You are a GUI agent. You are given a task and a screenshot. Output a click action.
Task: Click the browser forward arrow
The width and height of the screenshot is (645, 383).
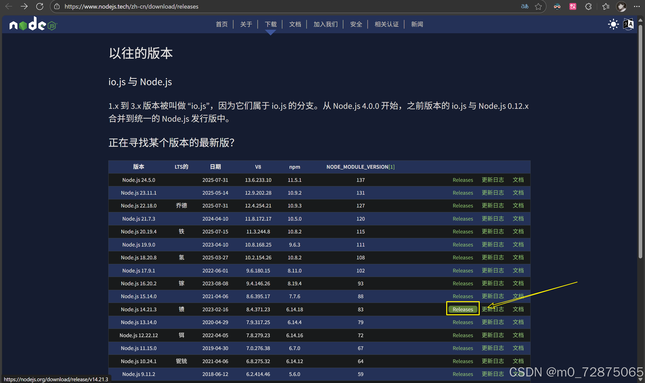click(24, 7)
